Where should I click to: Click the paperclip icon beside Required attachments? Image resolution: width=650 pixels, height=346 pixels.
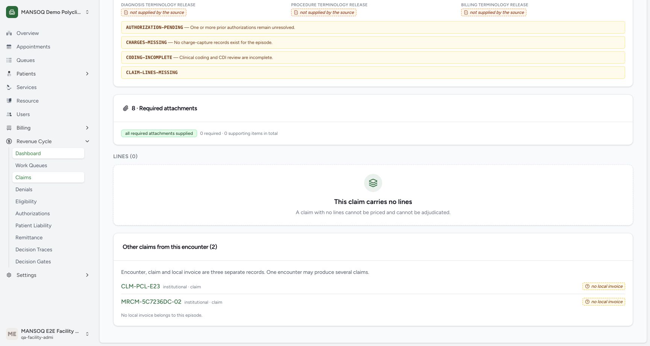(x=126, y=108)
